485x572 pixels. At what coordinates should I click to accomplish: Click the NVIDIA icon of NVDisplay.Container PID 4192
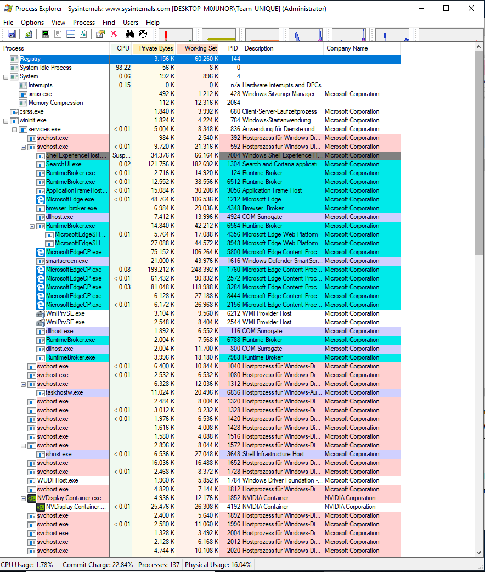[x=41, y=507]
